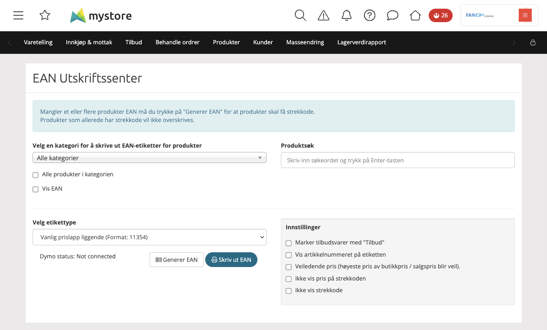Check "Ikke vis strekkode" option
The height and width of the screenshot is (330, 547).
tap(288, 291)
